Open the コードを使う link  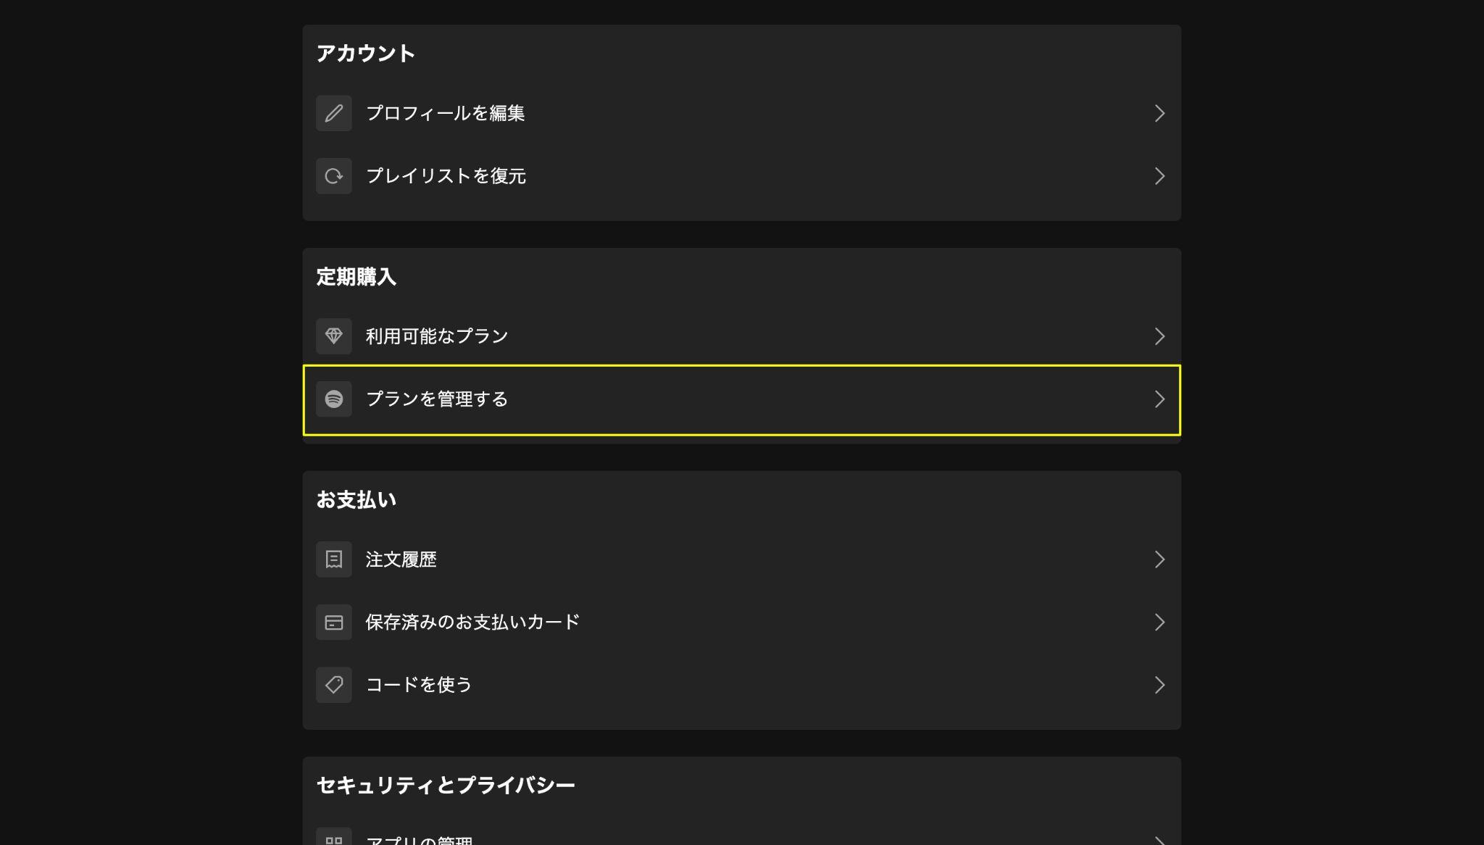[x=742, y=685]
